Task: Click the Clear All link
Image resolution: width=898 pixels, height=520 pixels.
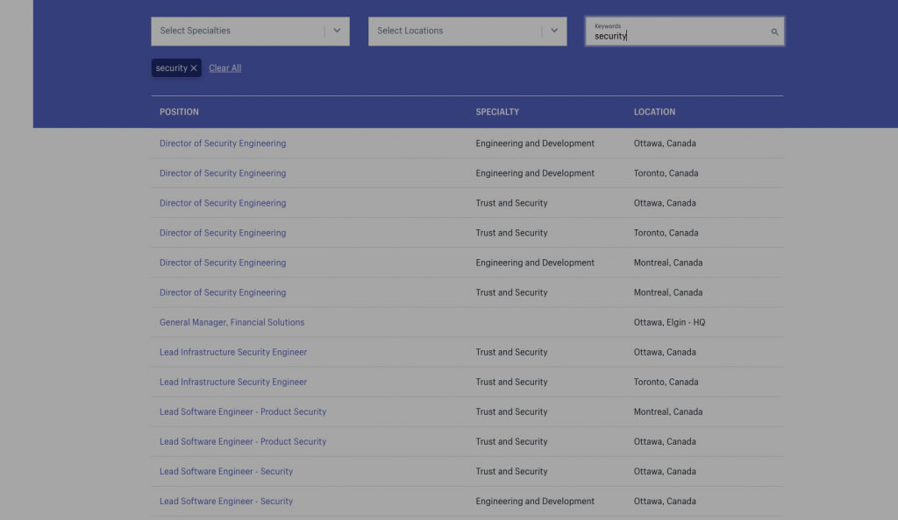Action: pyautogui.click(x=225, y=68)
